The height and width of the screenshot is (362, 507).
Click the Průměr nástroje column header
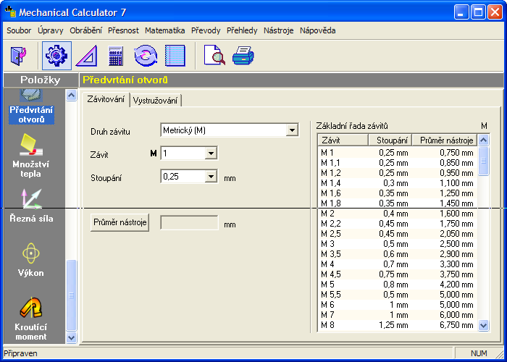click(445, 140)
